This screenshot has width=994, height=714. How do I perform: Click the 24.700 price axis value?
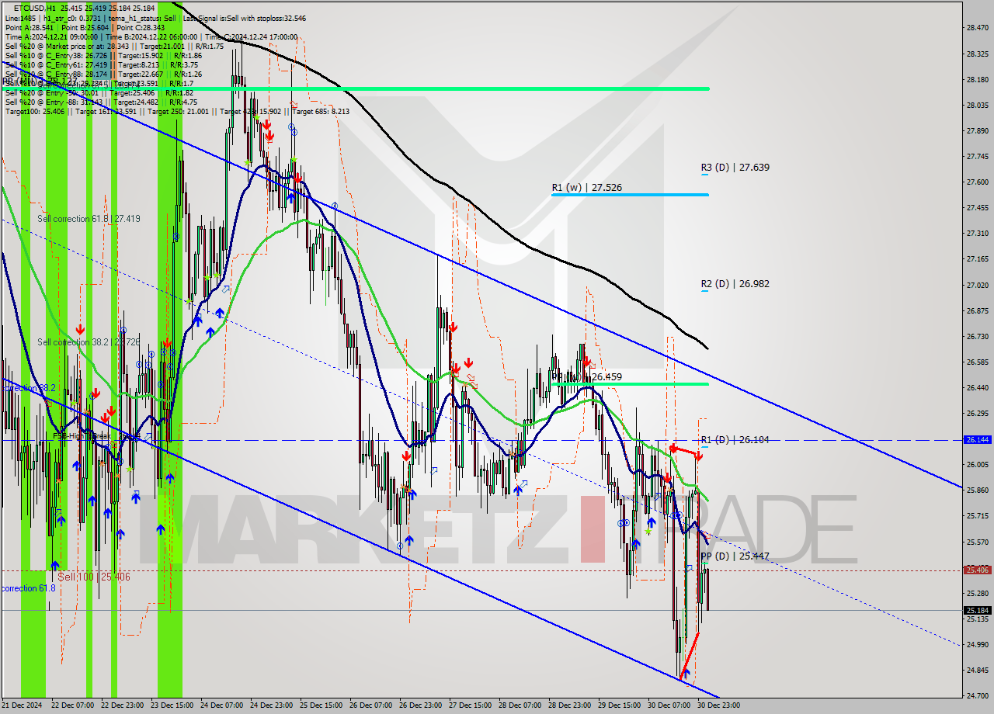coord(977,695)
